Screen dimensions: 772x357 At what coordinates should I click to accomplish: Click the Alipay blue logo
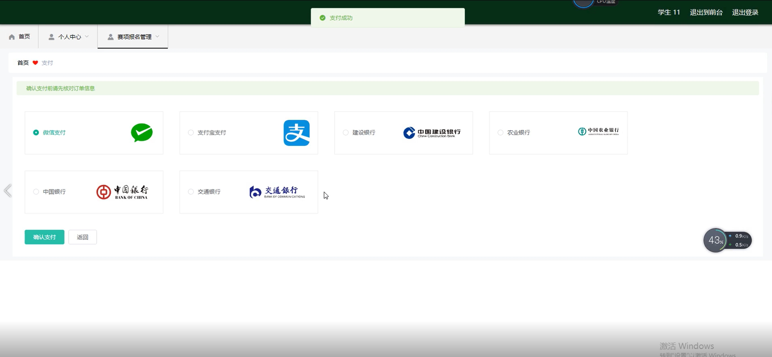point(296,133)
